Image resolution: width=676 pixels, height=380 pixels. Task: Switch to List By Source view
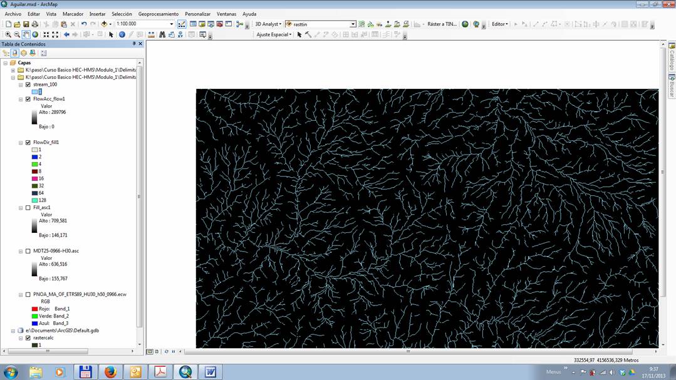(x=14, y=53)
